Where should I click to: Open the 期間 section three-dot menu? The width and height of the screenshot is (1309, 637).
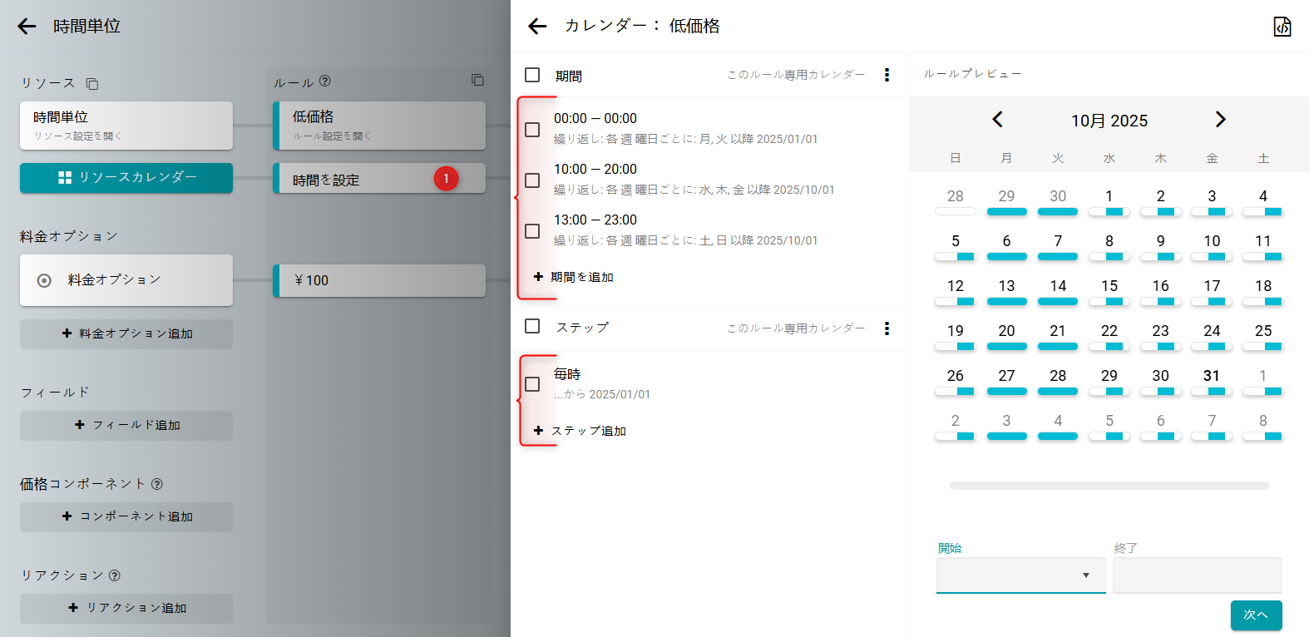[887, 75]
